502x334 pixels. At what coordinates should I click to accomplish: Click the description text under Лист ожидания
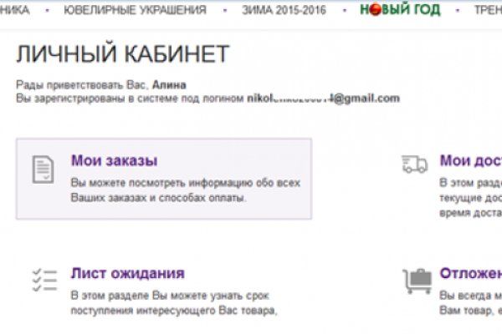[173, 304]
